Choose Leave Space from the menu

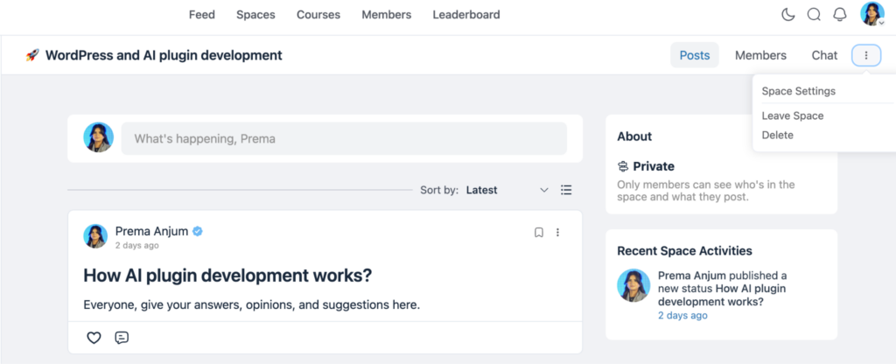pyautogui.click(x=793, y=116)
